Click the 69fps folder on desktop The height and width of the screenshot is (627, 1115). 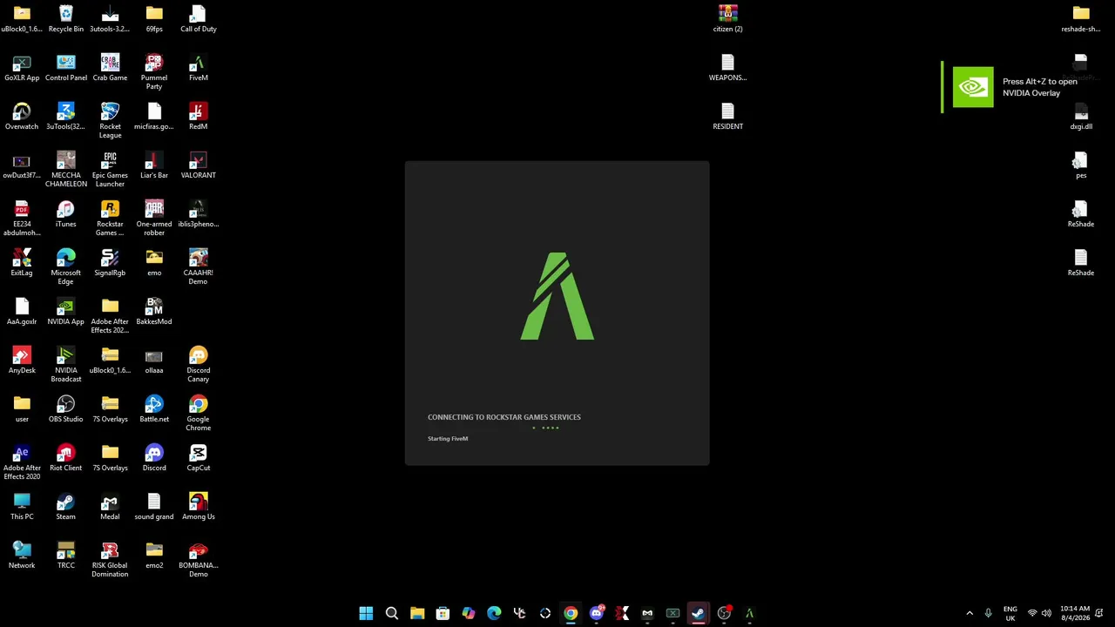pos(154,18)
